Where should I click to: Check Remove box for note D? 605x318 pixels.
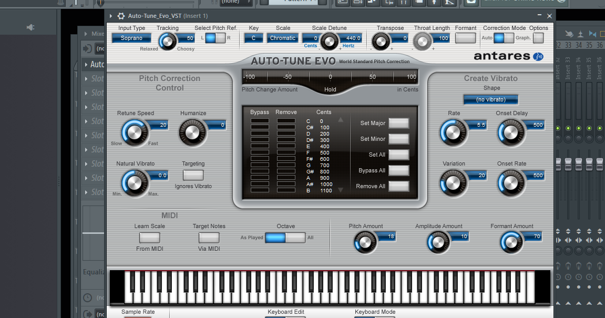(x=286, y=134)
